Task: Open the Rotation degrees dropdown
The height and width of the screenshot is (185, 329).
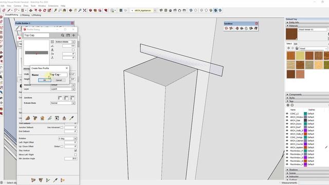Action: [x=67, y=139]
